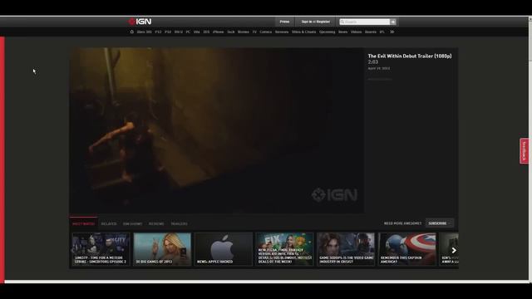Screen dimensions: 532x299
Task: Open Game Scoop industry crisis thumbnail
Action: 346,249
